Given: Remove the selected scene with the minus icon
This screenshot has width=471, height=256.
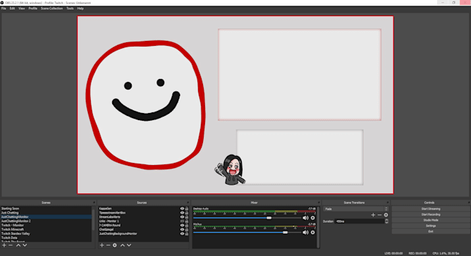Looking at the screenshot, I should tap(11, 245).
